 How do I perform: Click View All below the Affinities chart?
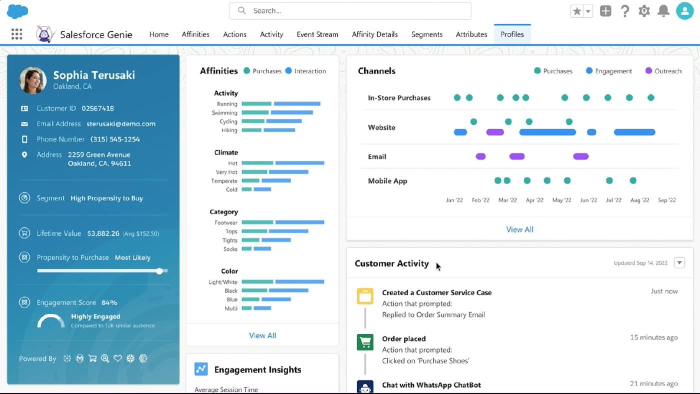click(x=262, y=335)
